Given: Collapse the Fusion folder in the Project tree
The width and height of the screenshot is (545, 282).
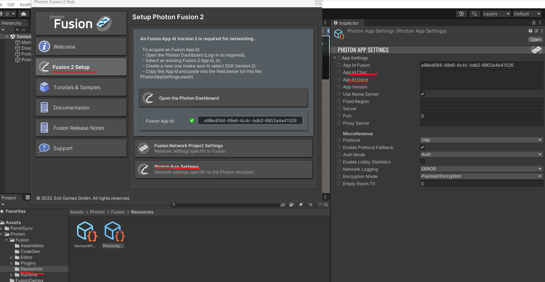Looking at the screenshot, I should pyautogui.click(x=7, y=240).
